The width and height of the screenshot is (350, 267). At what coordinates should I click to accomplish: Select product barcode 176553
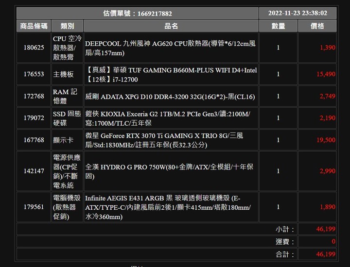pos(34,74)
